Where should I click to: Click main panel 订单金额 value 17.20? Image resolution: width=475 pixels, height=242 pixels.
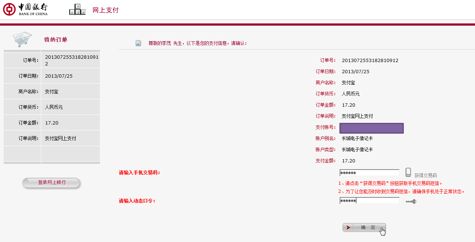[x=349, y=105]
